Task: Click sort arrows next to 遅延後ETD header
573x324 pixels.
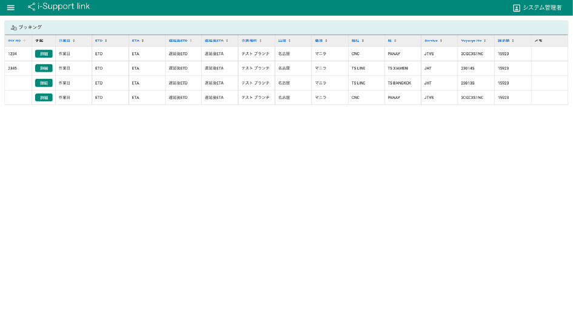Action: point(191,41)
